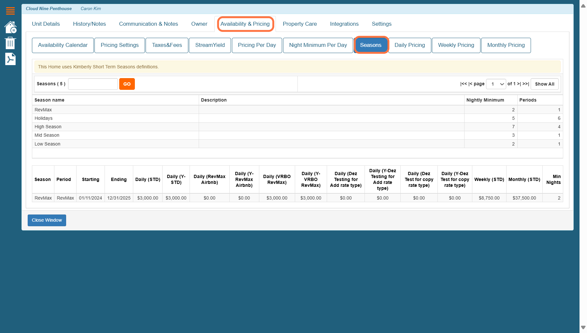Screen dimensions: 587x333
Task: Open the History/Notes tab
Action: (89, 24)
